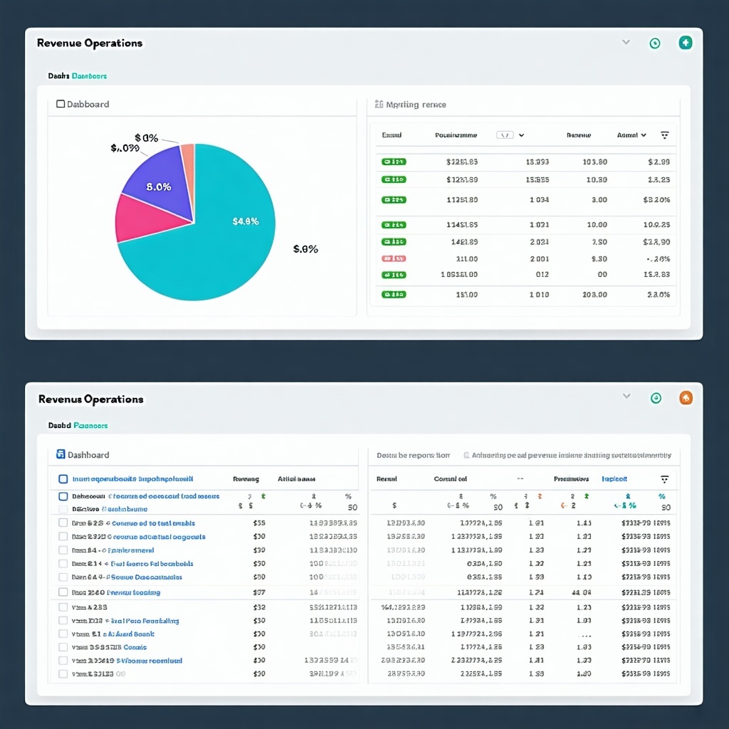Select the teal breadcrumb tab in the top panel
The image size is (729, 729).
pos(89,75)
